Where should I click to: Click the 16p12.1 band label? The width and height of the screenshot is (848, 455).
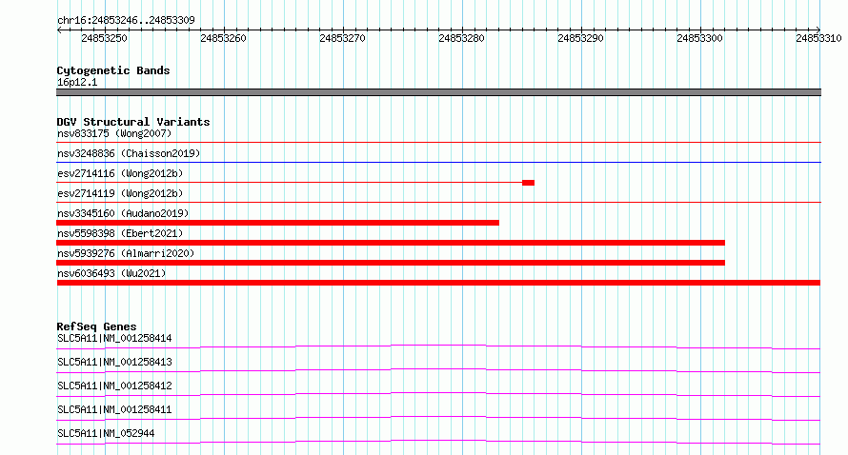point(77,82)
